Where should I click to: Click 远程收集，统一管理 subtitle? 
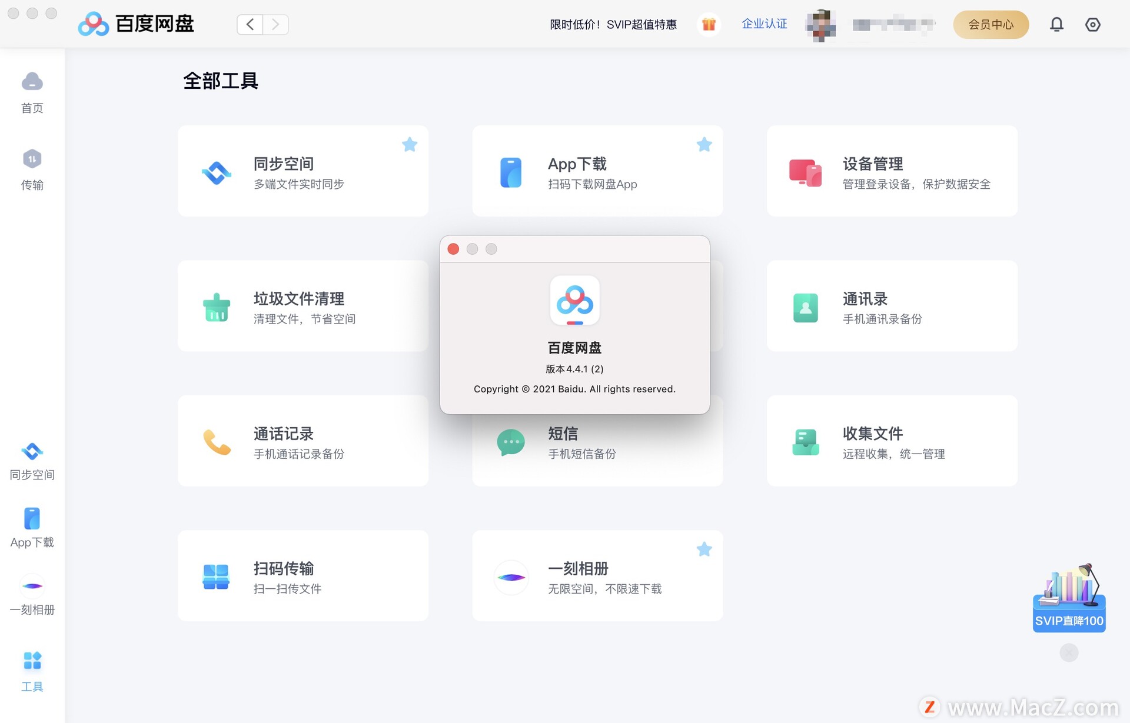[893, 454]
